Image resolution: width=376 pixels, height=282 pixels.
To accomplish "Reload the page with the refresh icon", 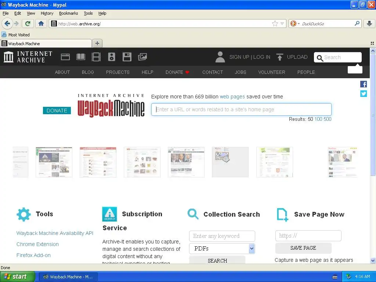I will [x=28, y=23].
